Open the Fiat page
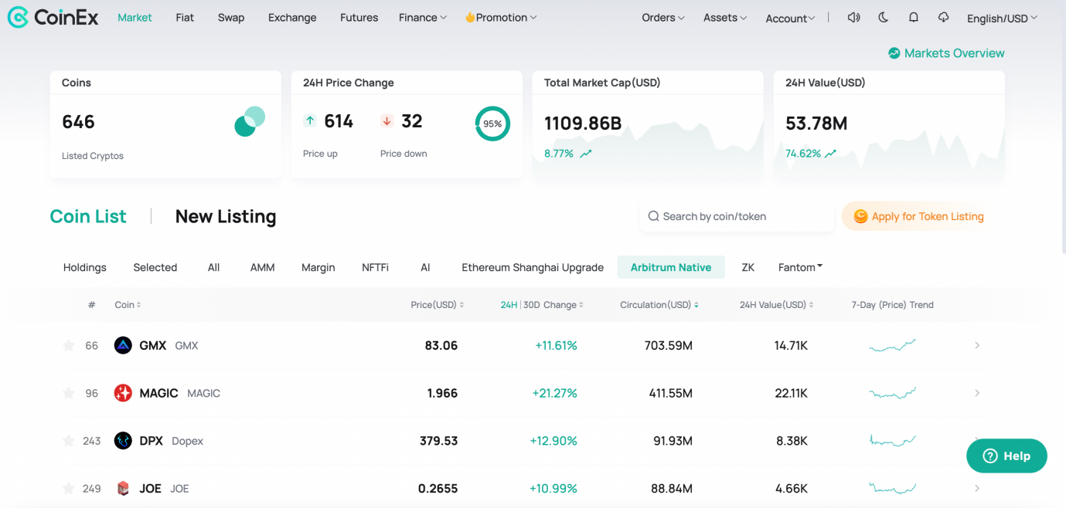The height and width of the screenshot is (508, 1066). pyautogui.click(x=185, y=17)
